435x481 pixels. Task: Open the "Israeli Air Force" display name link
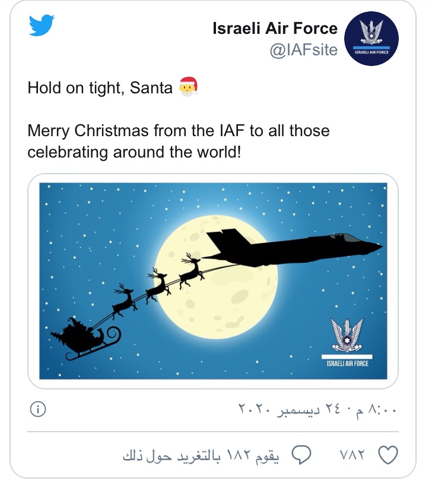[275, 29]
